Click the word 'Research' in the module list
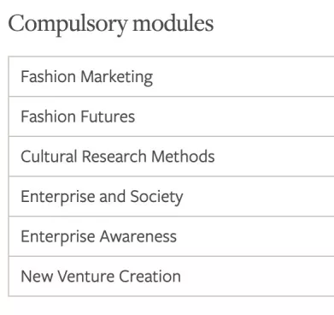 [x=114, y=157]
